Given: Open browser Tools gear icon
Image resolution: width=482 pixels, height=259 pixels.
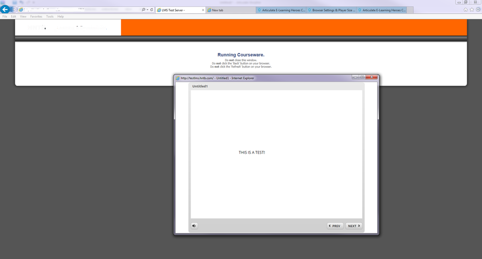Looking at the screenshot, I should click(478, 10).
